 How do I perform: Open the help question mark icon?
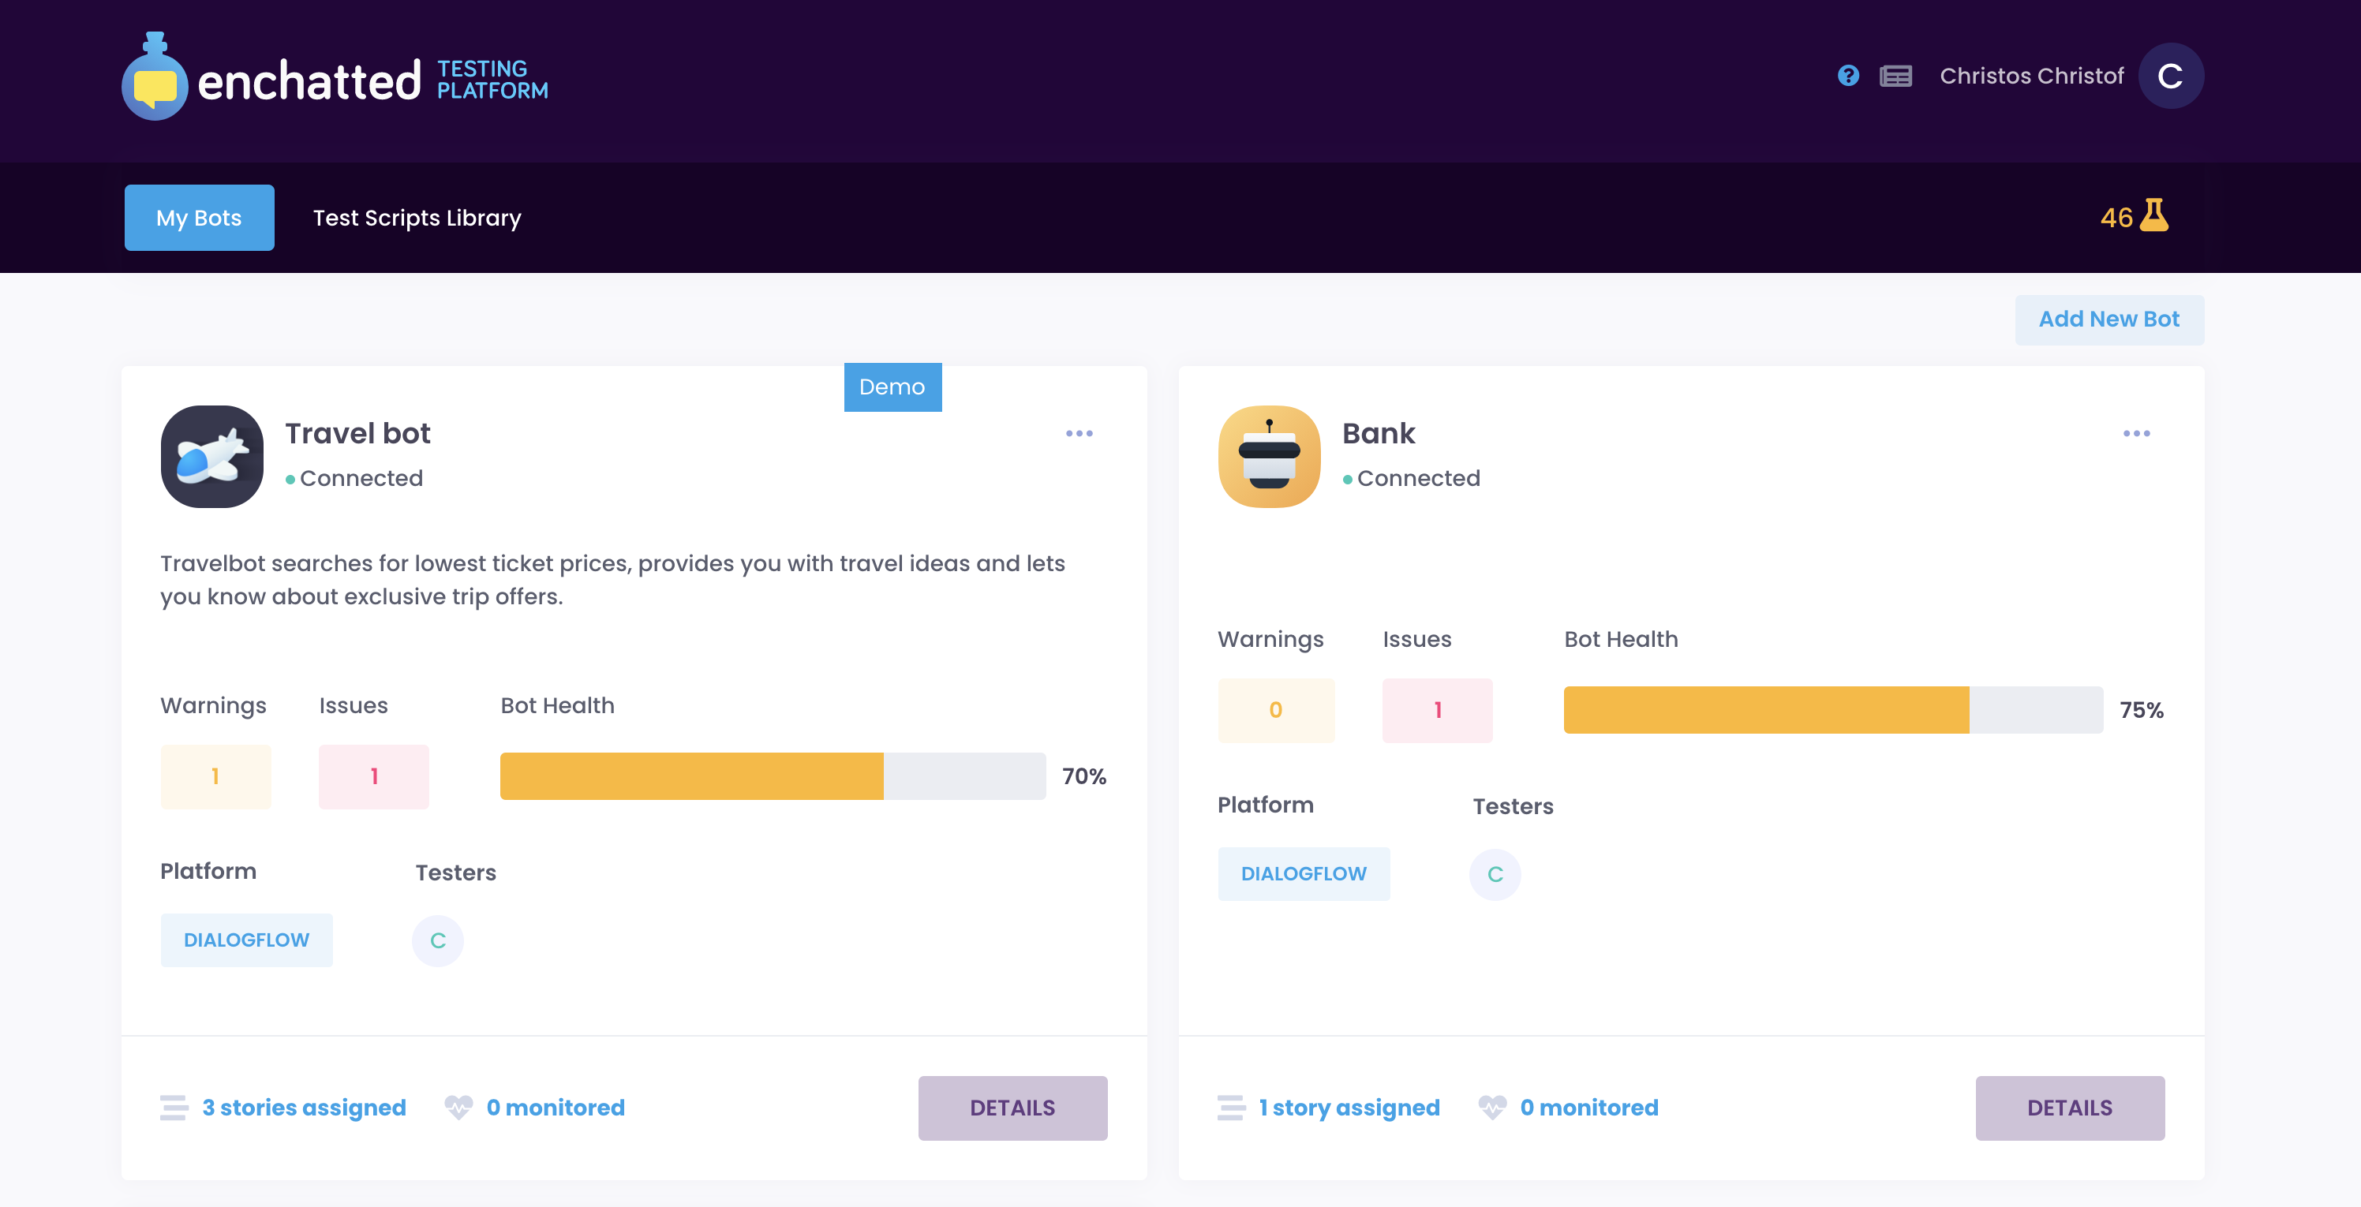[x=1848, y=76]
